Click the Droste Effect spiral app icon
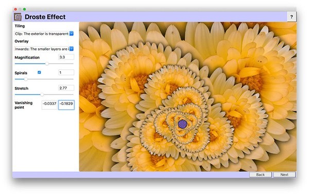The height and width of the screenshot is (195, 309). 18,17
